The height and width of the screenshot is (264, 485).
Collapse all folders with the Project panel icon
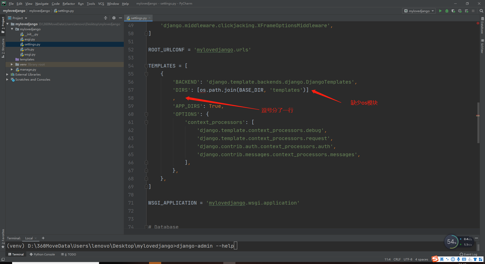106,18
